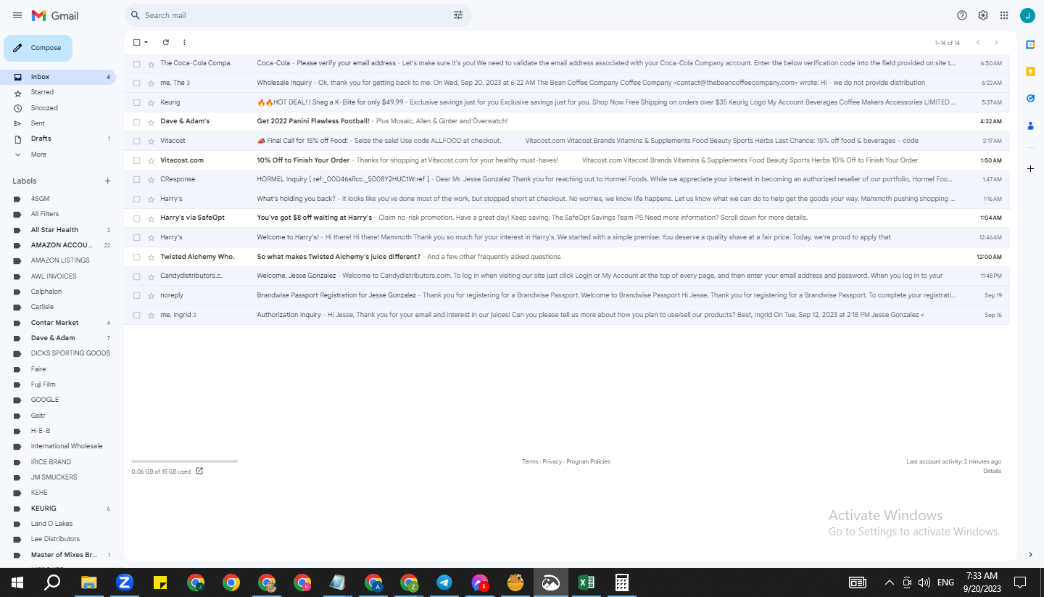Image resolution: width=1044 pixels, height=597 pixels.
Task: Select the Coca-Cola verify email checkbox
Action: (x=136, y=64)
